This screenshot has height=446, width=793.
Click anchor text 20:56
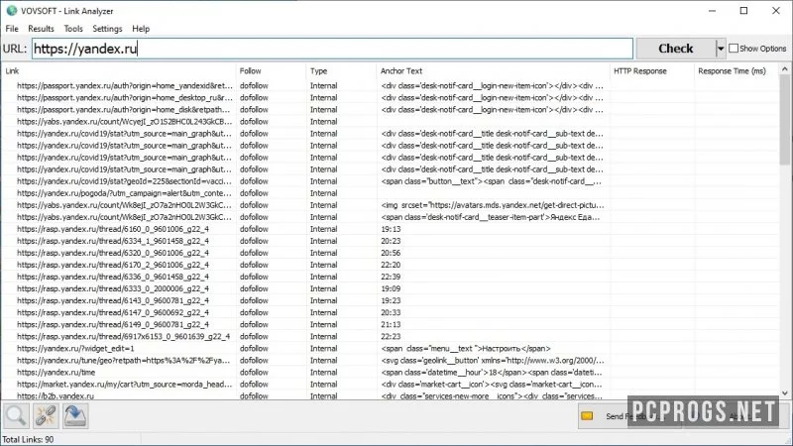point(391,253)
